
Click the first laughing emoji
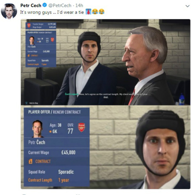(x=95, y=12)
